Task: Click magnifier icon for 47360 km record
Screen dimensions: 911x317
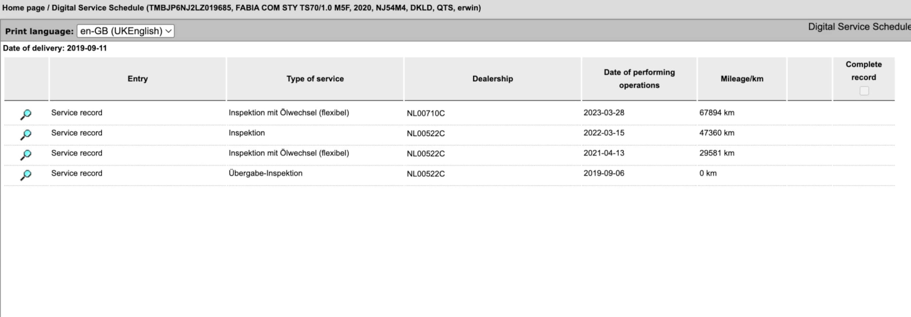Action: click(26, 134)
